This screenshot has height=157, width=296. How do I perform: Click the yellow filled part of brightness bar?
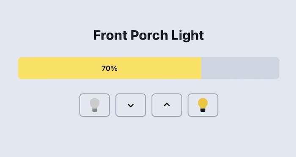pos(110,68)
